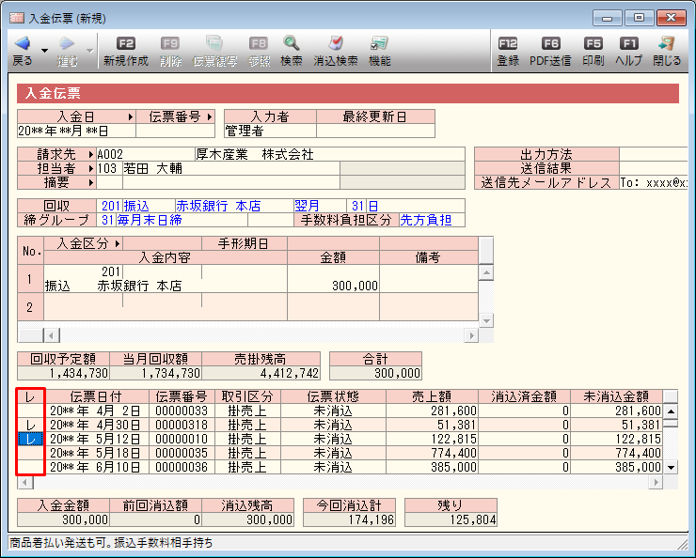Toggle check mark for slip 00000035

tap(31, 453)
